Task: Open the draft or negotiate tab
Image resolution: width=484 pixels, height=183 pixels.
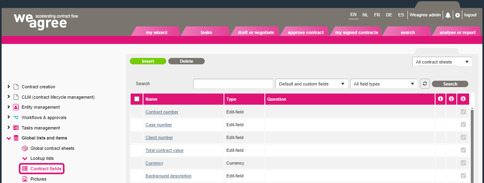Action: 256,32
